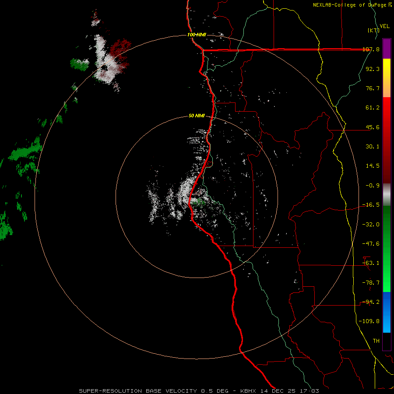This screenshot has height=394, width=394.
Task: Click the TH legend label
Action: coord(376,341)
